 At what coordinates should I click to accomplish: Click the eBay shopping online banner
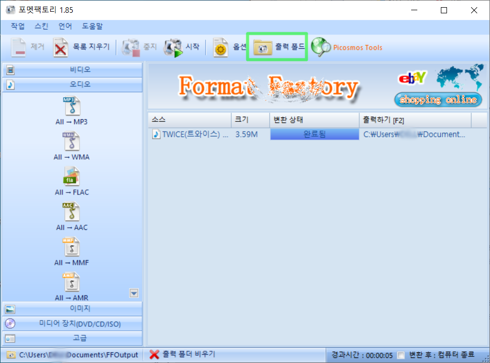click(x=440, y=86)
